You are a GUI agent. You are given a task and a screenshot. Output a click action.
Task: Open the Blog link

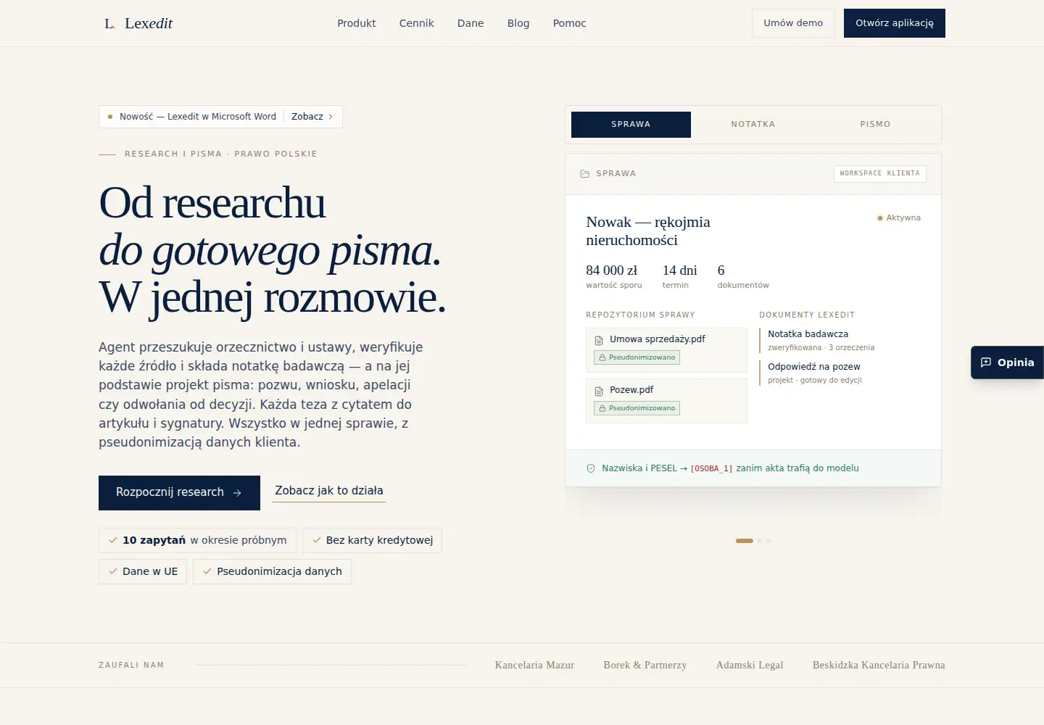click(518, 23)
